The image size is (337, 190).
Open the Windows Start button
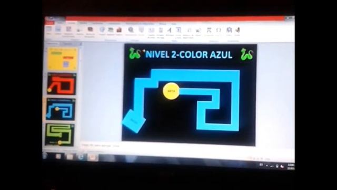click(x=45, y=156)
